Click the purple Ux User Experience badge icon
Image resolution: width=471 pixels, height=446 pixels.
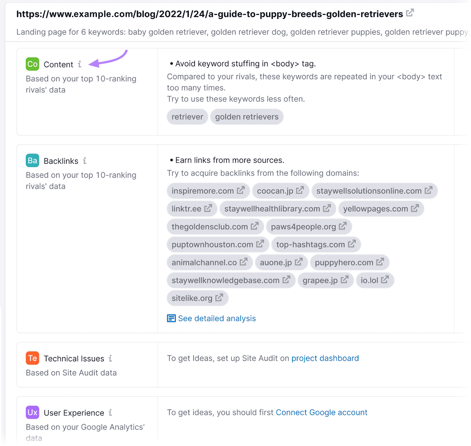[32, 412]
